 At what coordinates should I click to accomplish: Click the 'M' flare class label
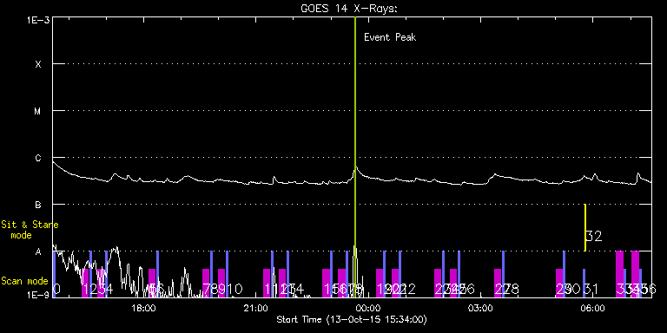click(38, 111)
